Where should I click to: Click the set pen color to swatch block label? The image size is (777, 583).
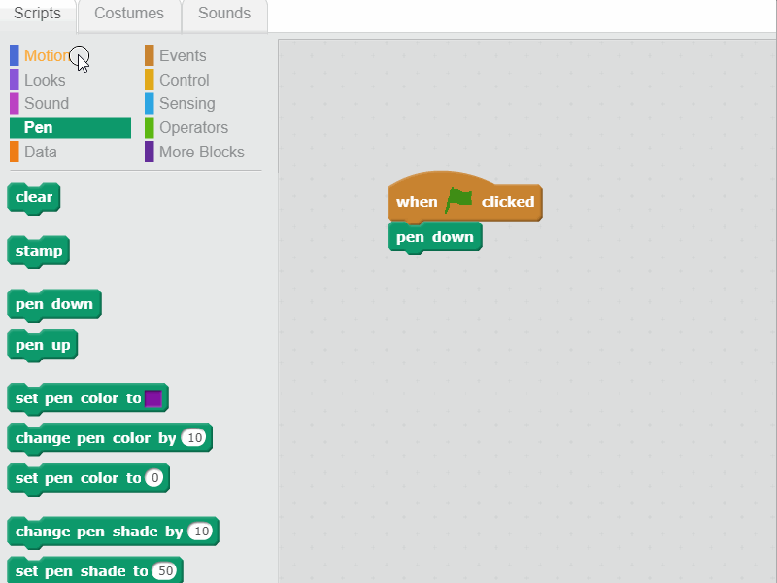pyautogui.click(x=79, y=398)
